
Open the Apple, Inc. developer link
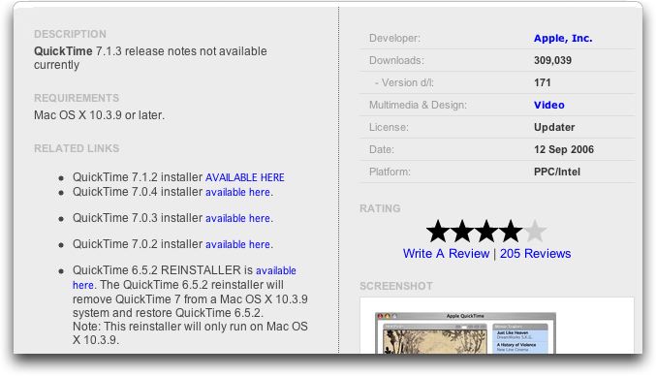tap(563, 38)
